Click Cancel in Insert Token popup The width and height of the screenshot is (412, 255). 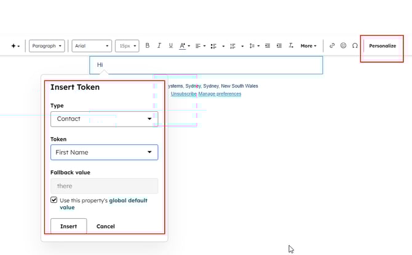(106, 226)
